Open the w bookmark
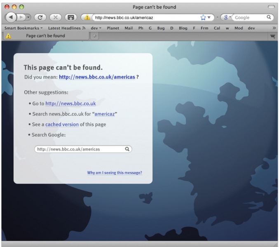 tap(227, 28)
